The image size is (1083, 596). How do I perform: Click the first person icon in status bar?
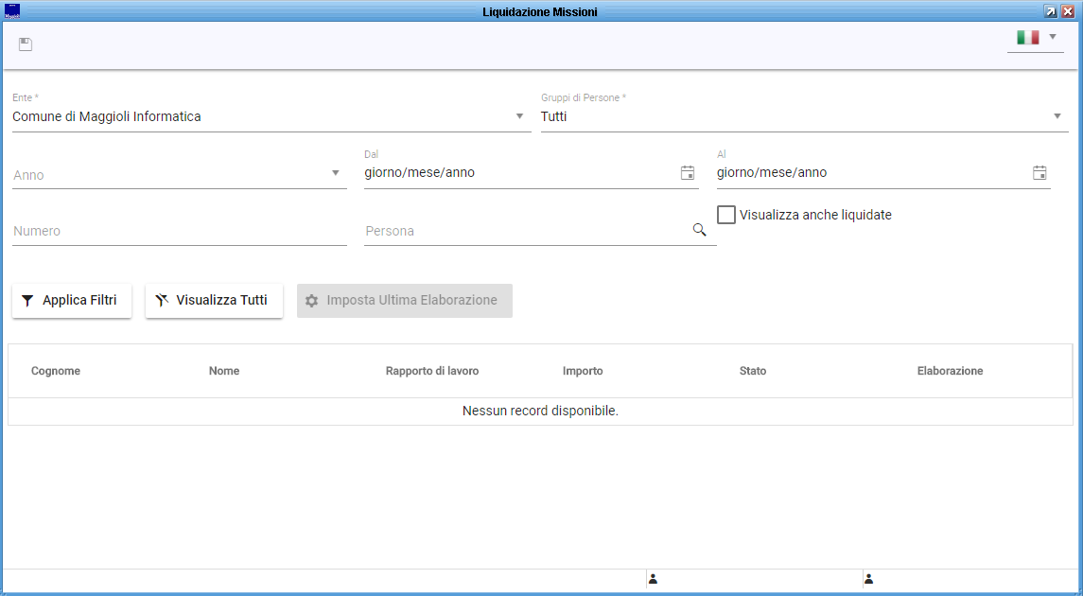pos(653,579)
